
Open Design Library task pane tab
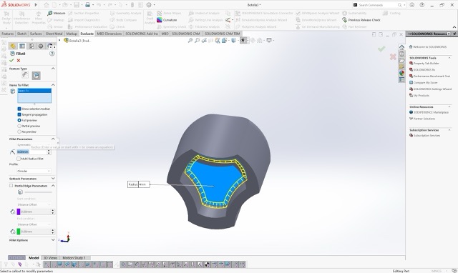401,54
